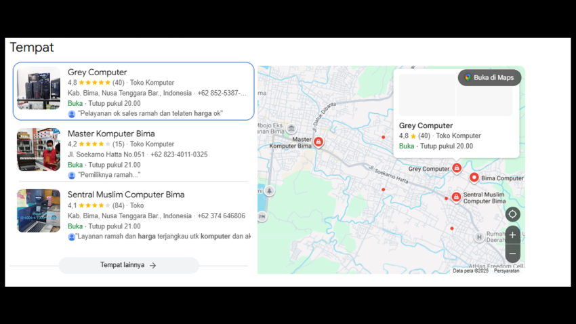Image resolution: width=576 pixels, height=324 pixels.
Task: Open map in Google Maps
Action: point(489,77)
